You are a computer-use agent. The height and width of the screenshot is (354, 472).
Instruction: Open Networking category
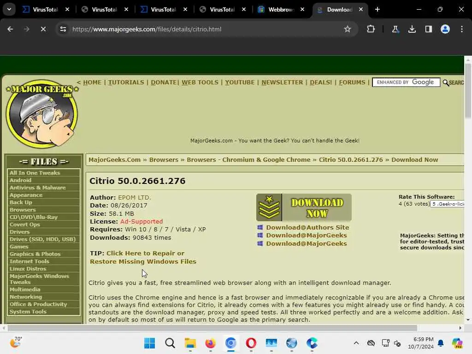(x=26, y=297)
